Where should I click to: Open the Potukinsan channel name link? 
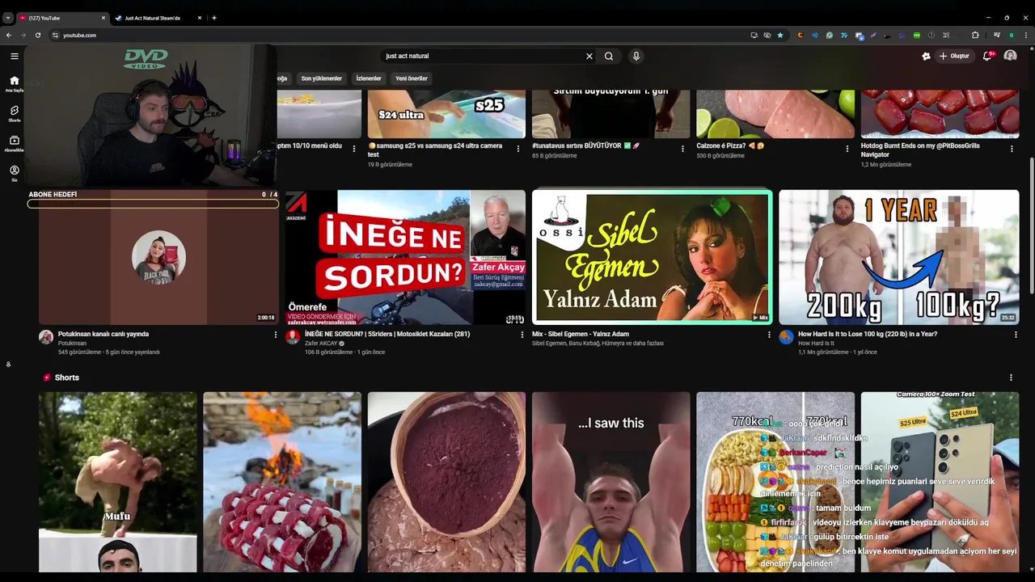[72, 344]
